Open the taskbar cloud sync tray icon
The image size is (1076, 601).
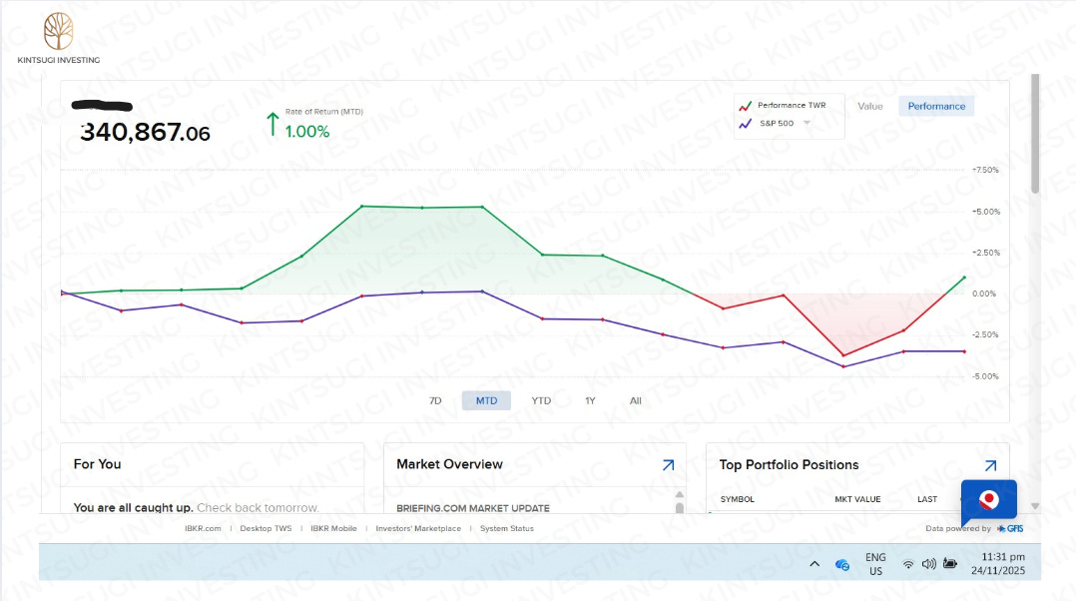pyautogui.click(x=842, y=565)
